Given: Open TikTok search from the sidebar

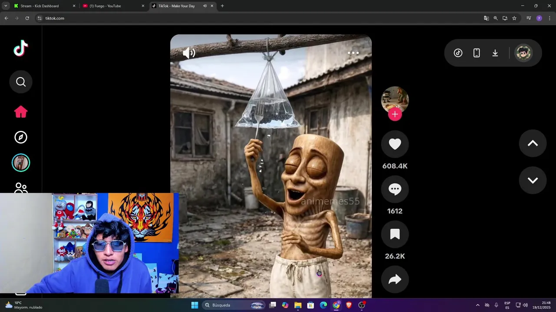Looking at the screenshot, I should [x=21, y=82].
